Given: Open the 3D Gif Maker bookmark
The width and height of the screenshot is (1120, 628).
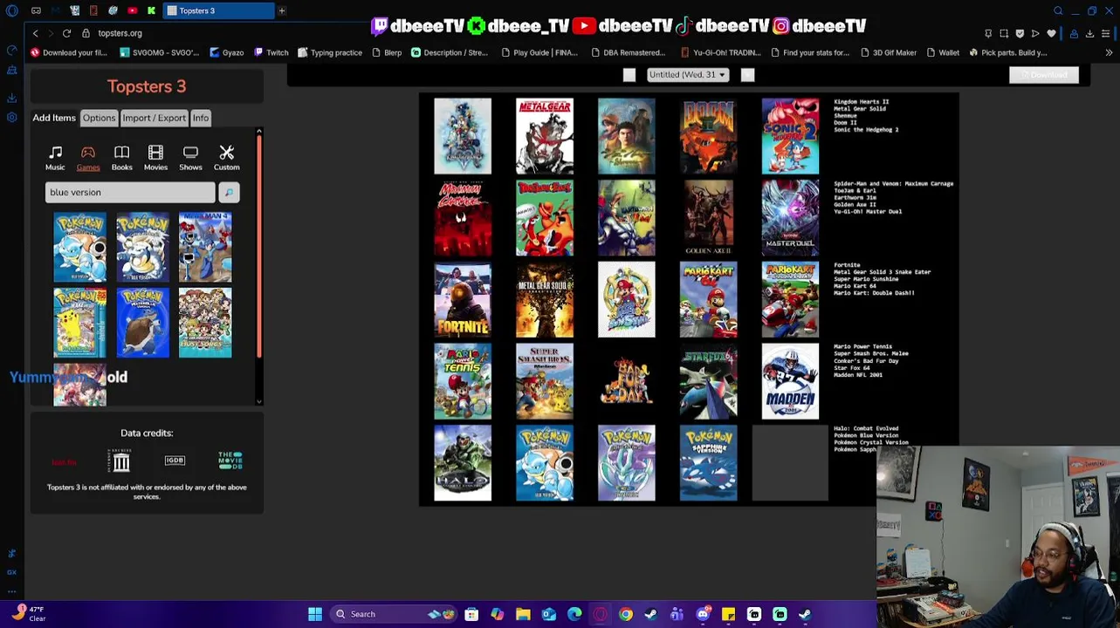Looking at the screenshot, I should 888,52.
